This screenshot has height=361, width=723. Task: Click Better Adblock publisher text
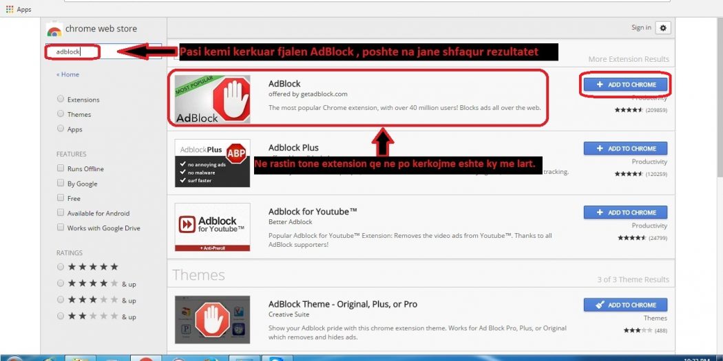291,222
